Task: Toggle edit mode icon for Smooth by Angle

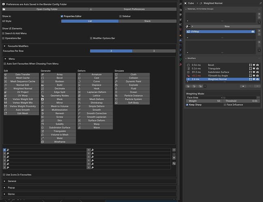Action: click(x=250, y=76)
